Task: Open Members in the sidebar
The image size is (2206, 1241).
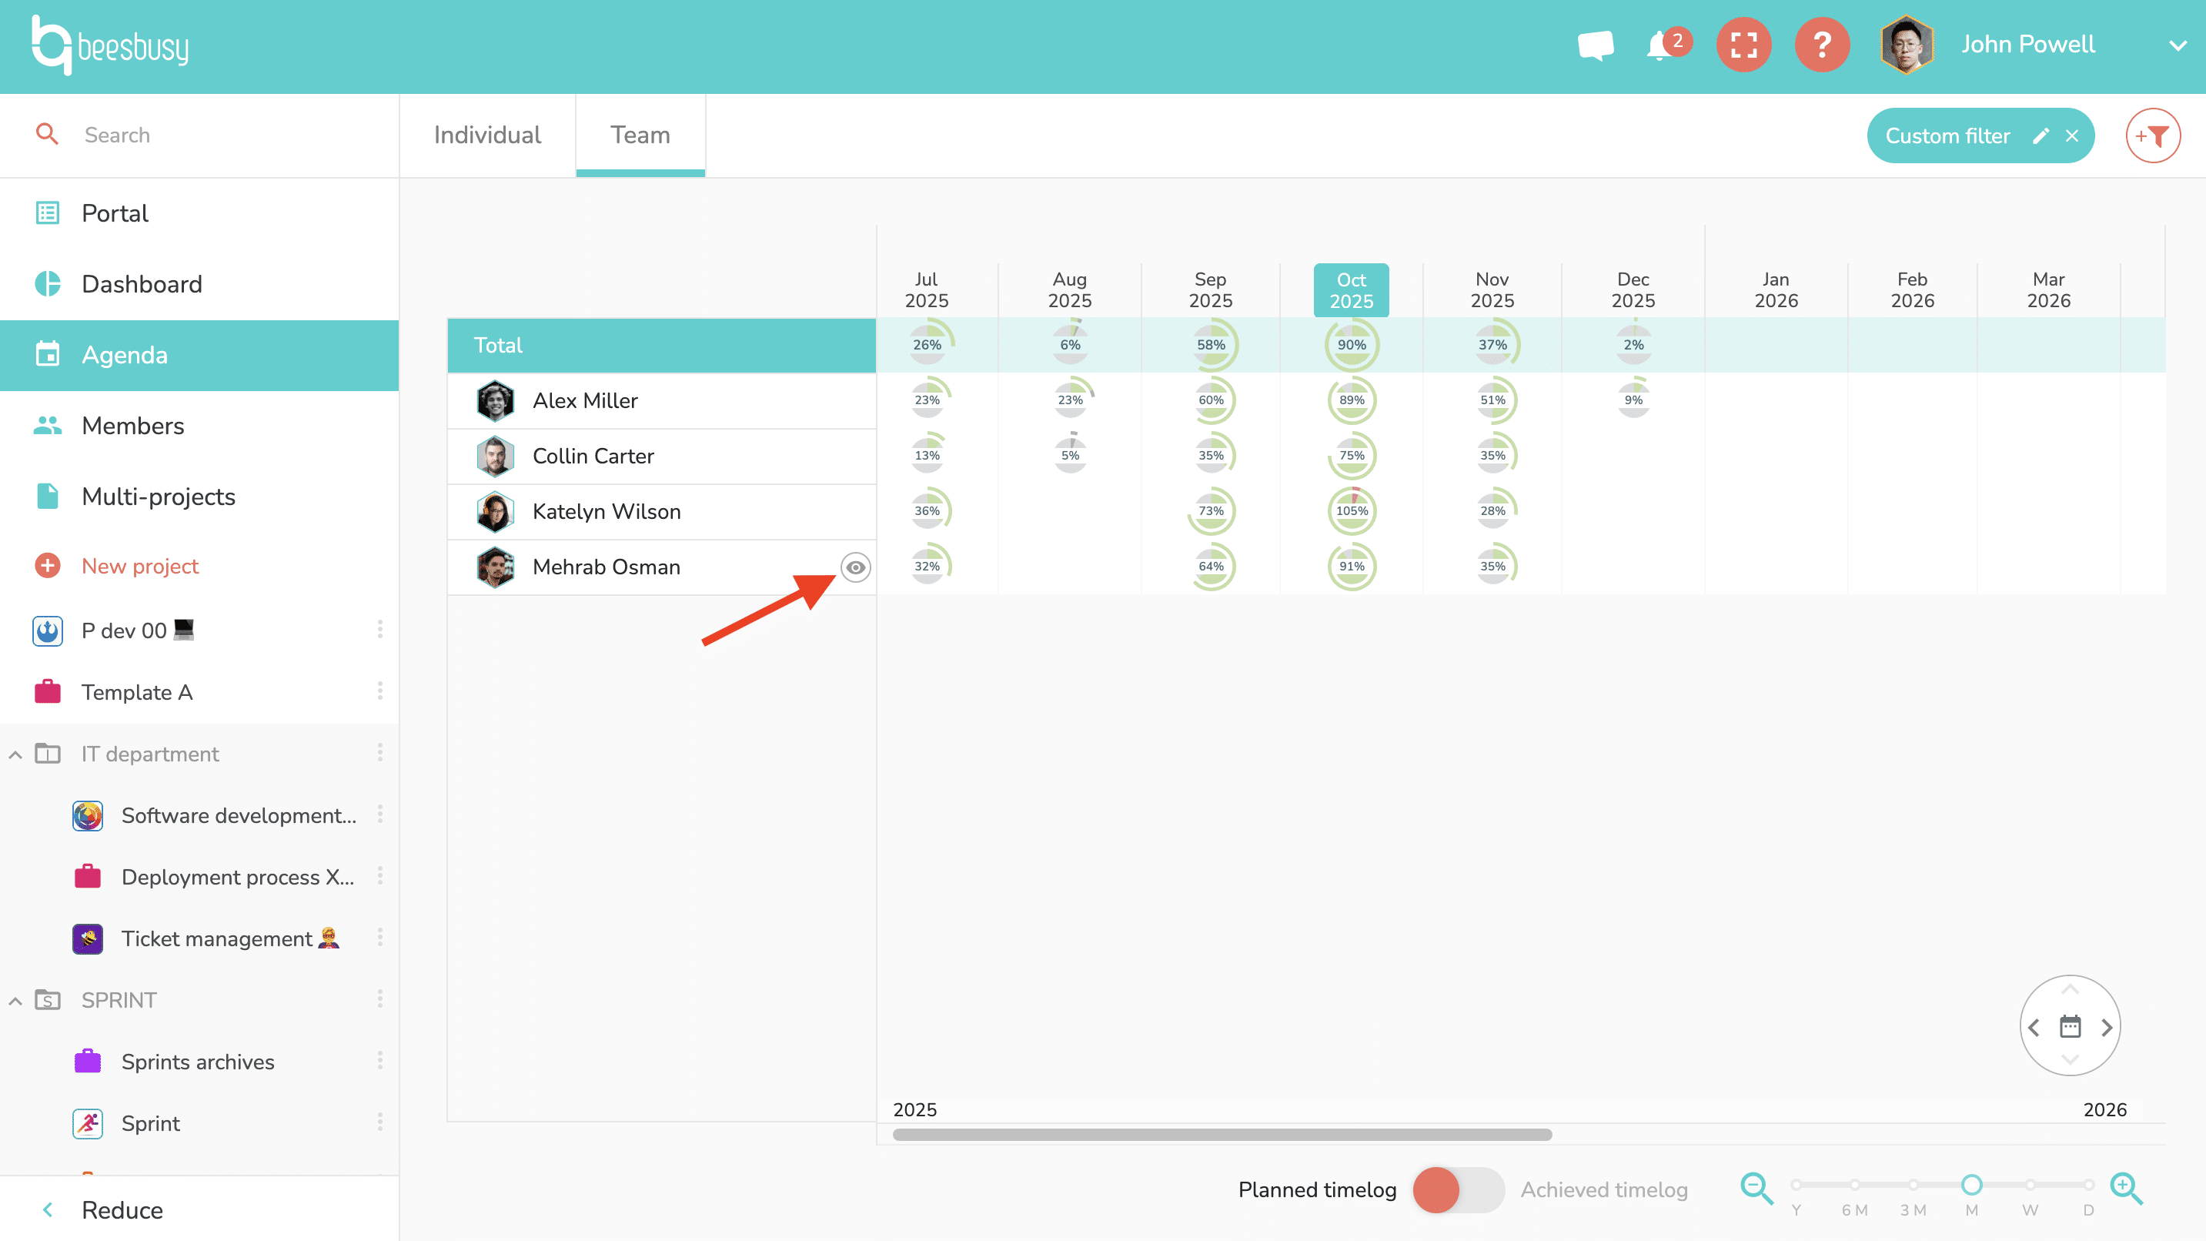Action: 132,426
